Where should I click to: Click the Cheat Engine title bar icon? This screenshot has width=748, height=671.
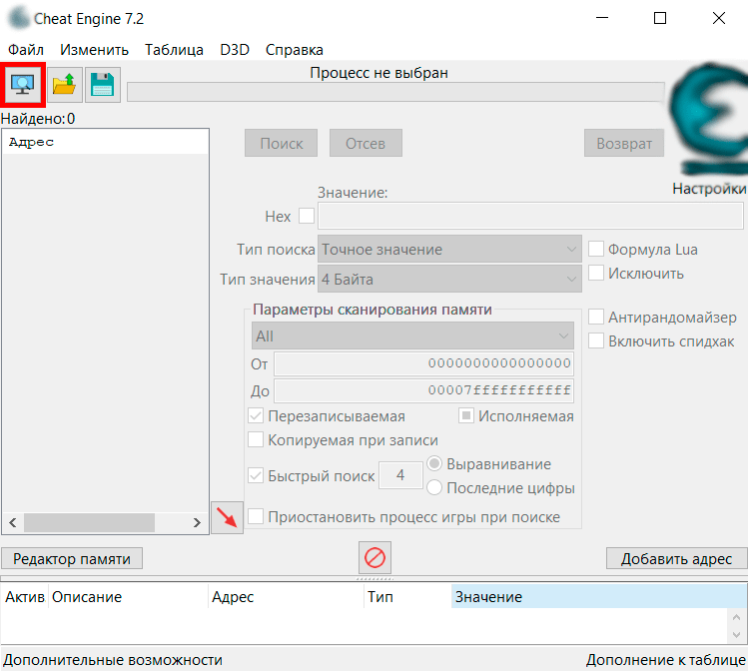pos(19,18)
